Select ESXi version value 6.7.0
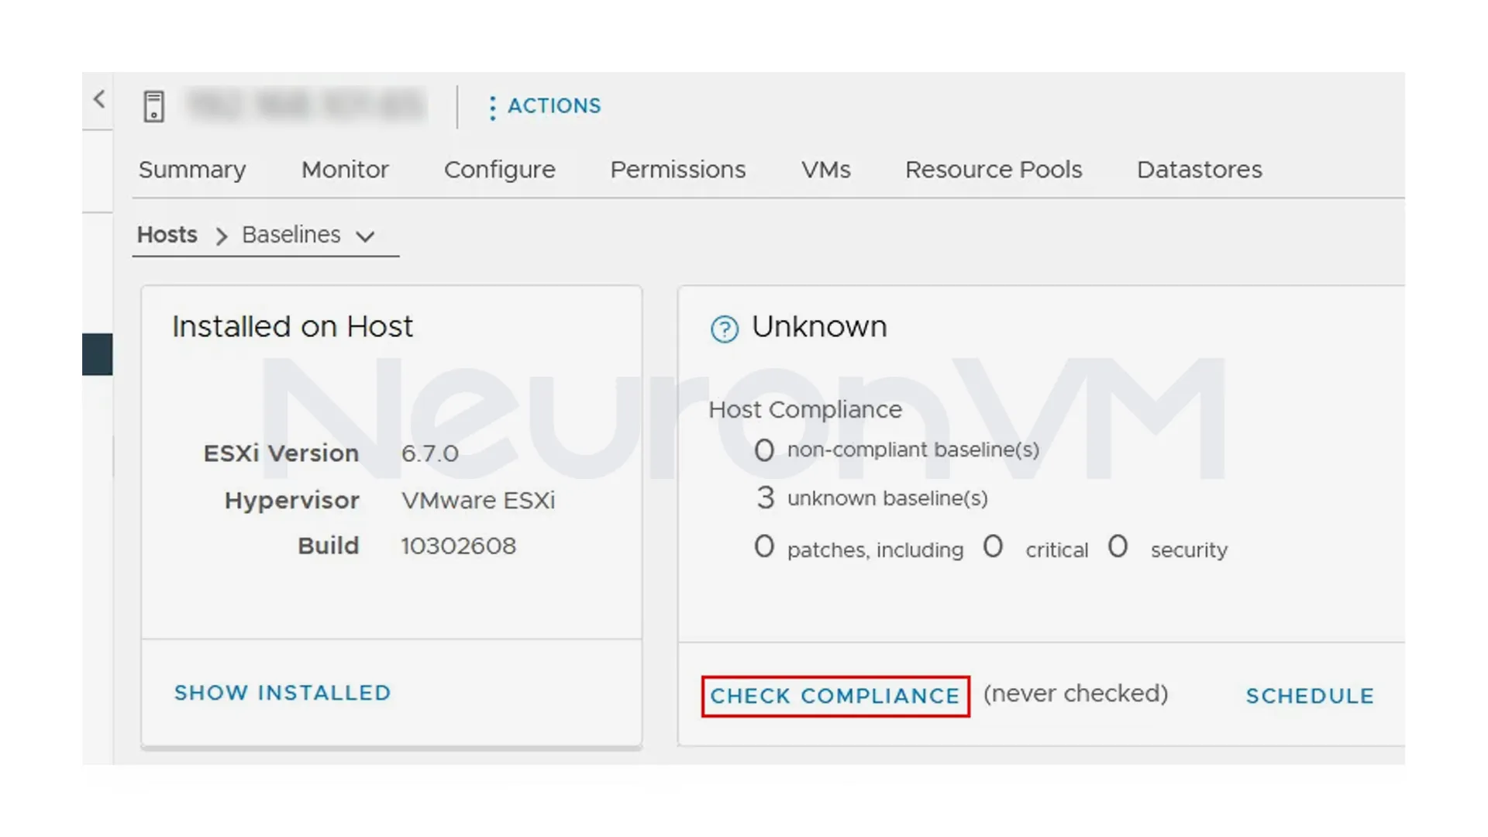This screenshot has width=1488, height=837. click(x=430, y=453)
